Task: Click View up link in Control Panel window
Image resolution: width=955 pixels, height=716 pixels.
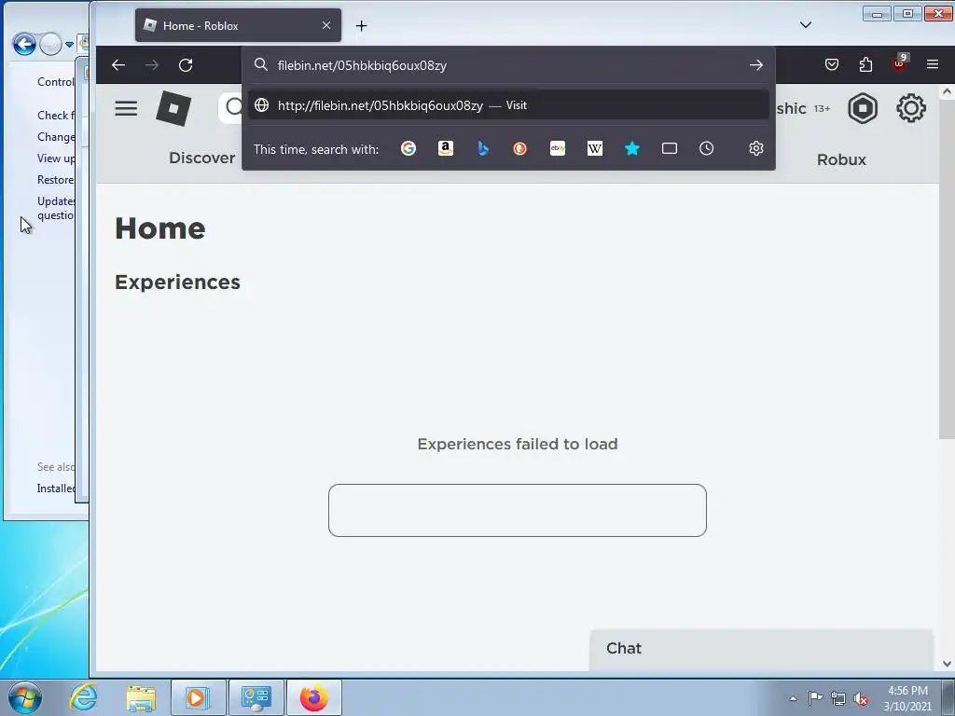Action: point(56,158)
